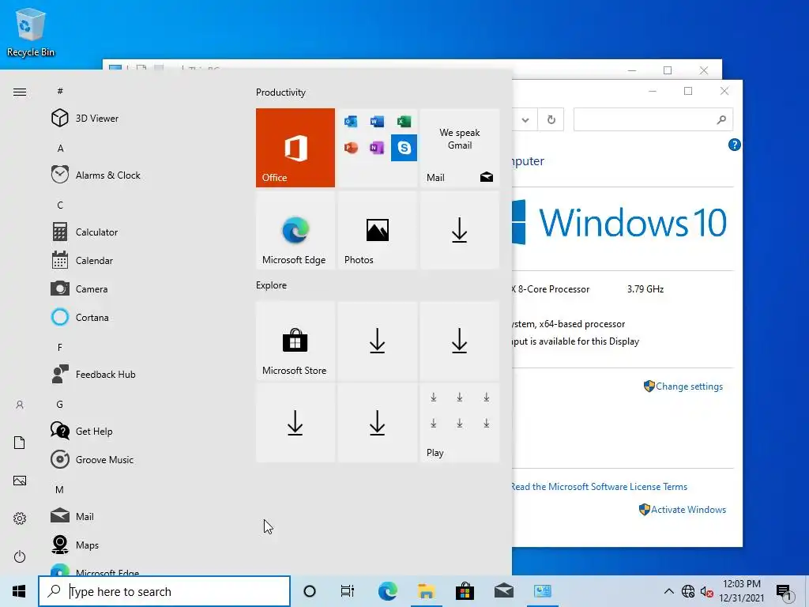Open the Photos tile
This screenshot has width=809, height=607.
(x=377, y=230)
